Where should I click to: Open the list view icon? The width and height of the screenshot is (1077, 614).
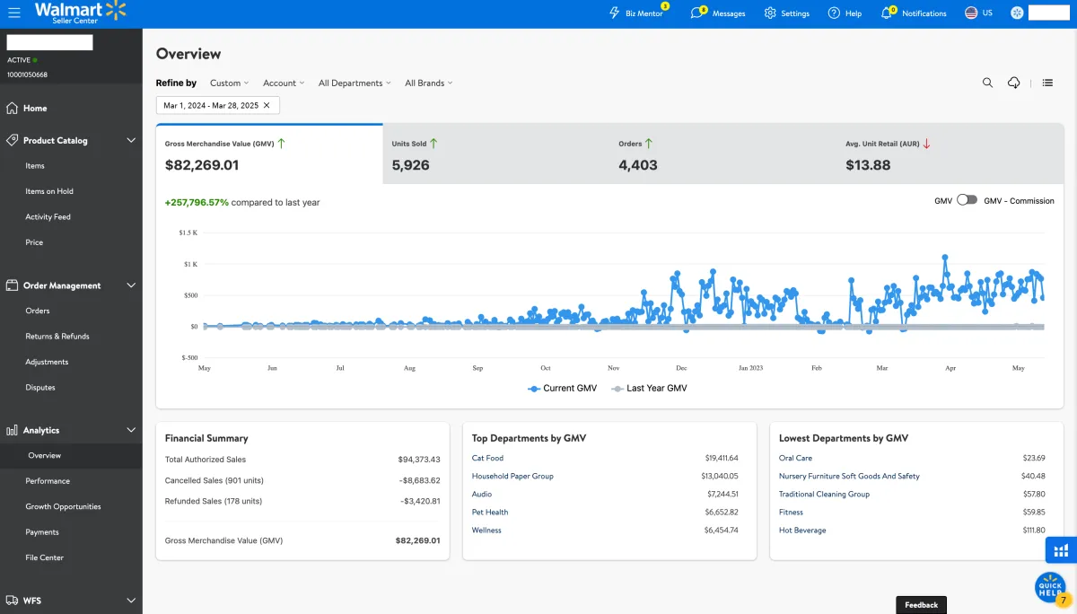point(1047,83)
